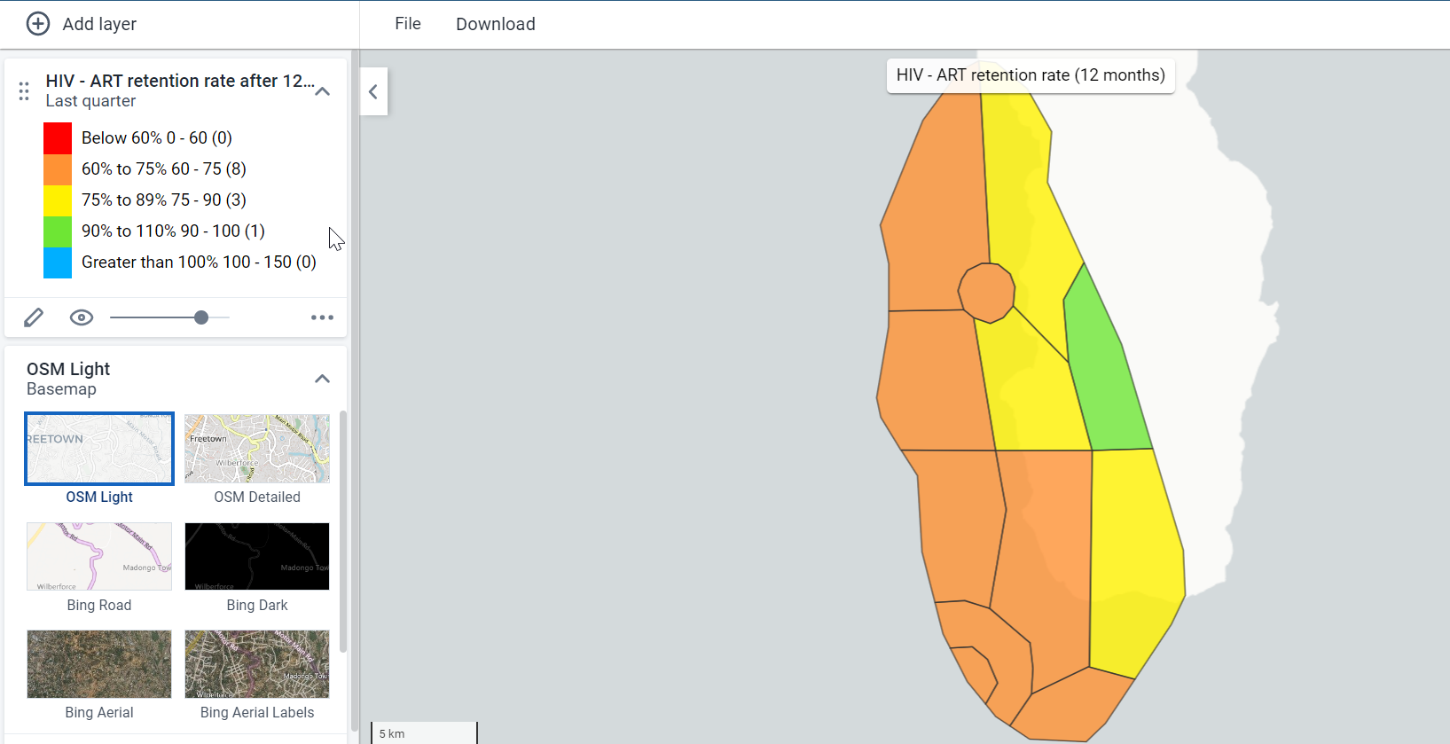Toggle visibility of HIV ART retention layer
Image resolution: width=1450 pixels, height=744 pixels.
[82, 317]
